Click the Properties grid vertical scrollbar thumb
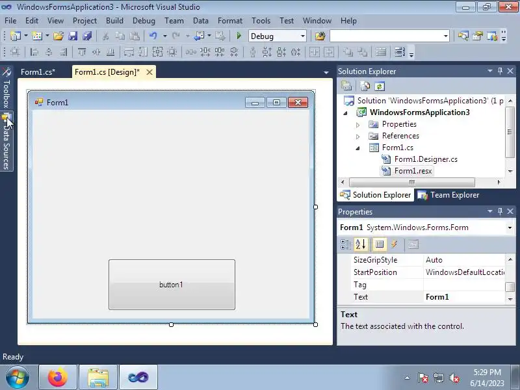The height and width of the screenshot is (390, 520). (x=510, y=287)
